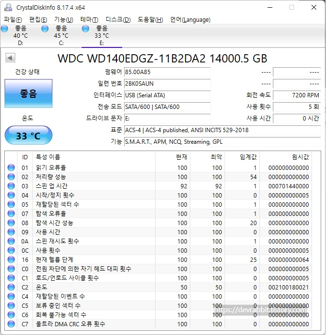Screen dimensions: 326x335
Task: Click the transfer mode field SATA/600
Action: (168, 107)
